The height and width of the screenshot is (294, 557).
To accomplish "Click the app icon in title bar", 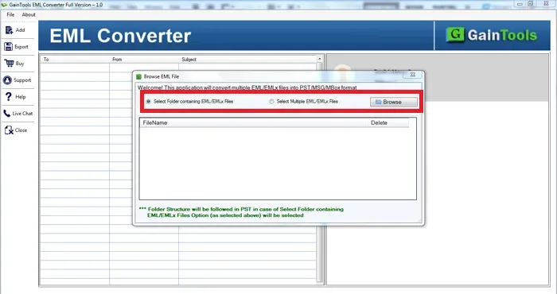I will point(4,5).
